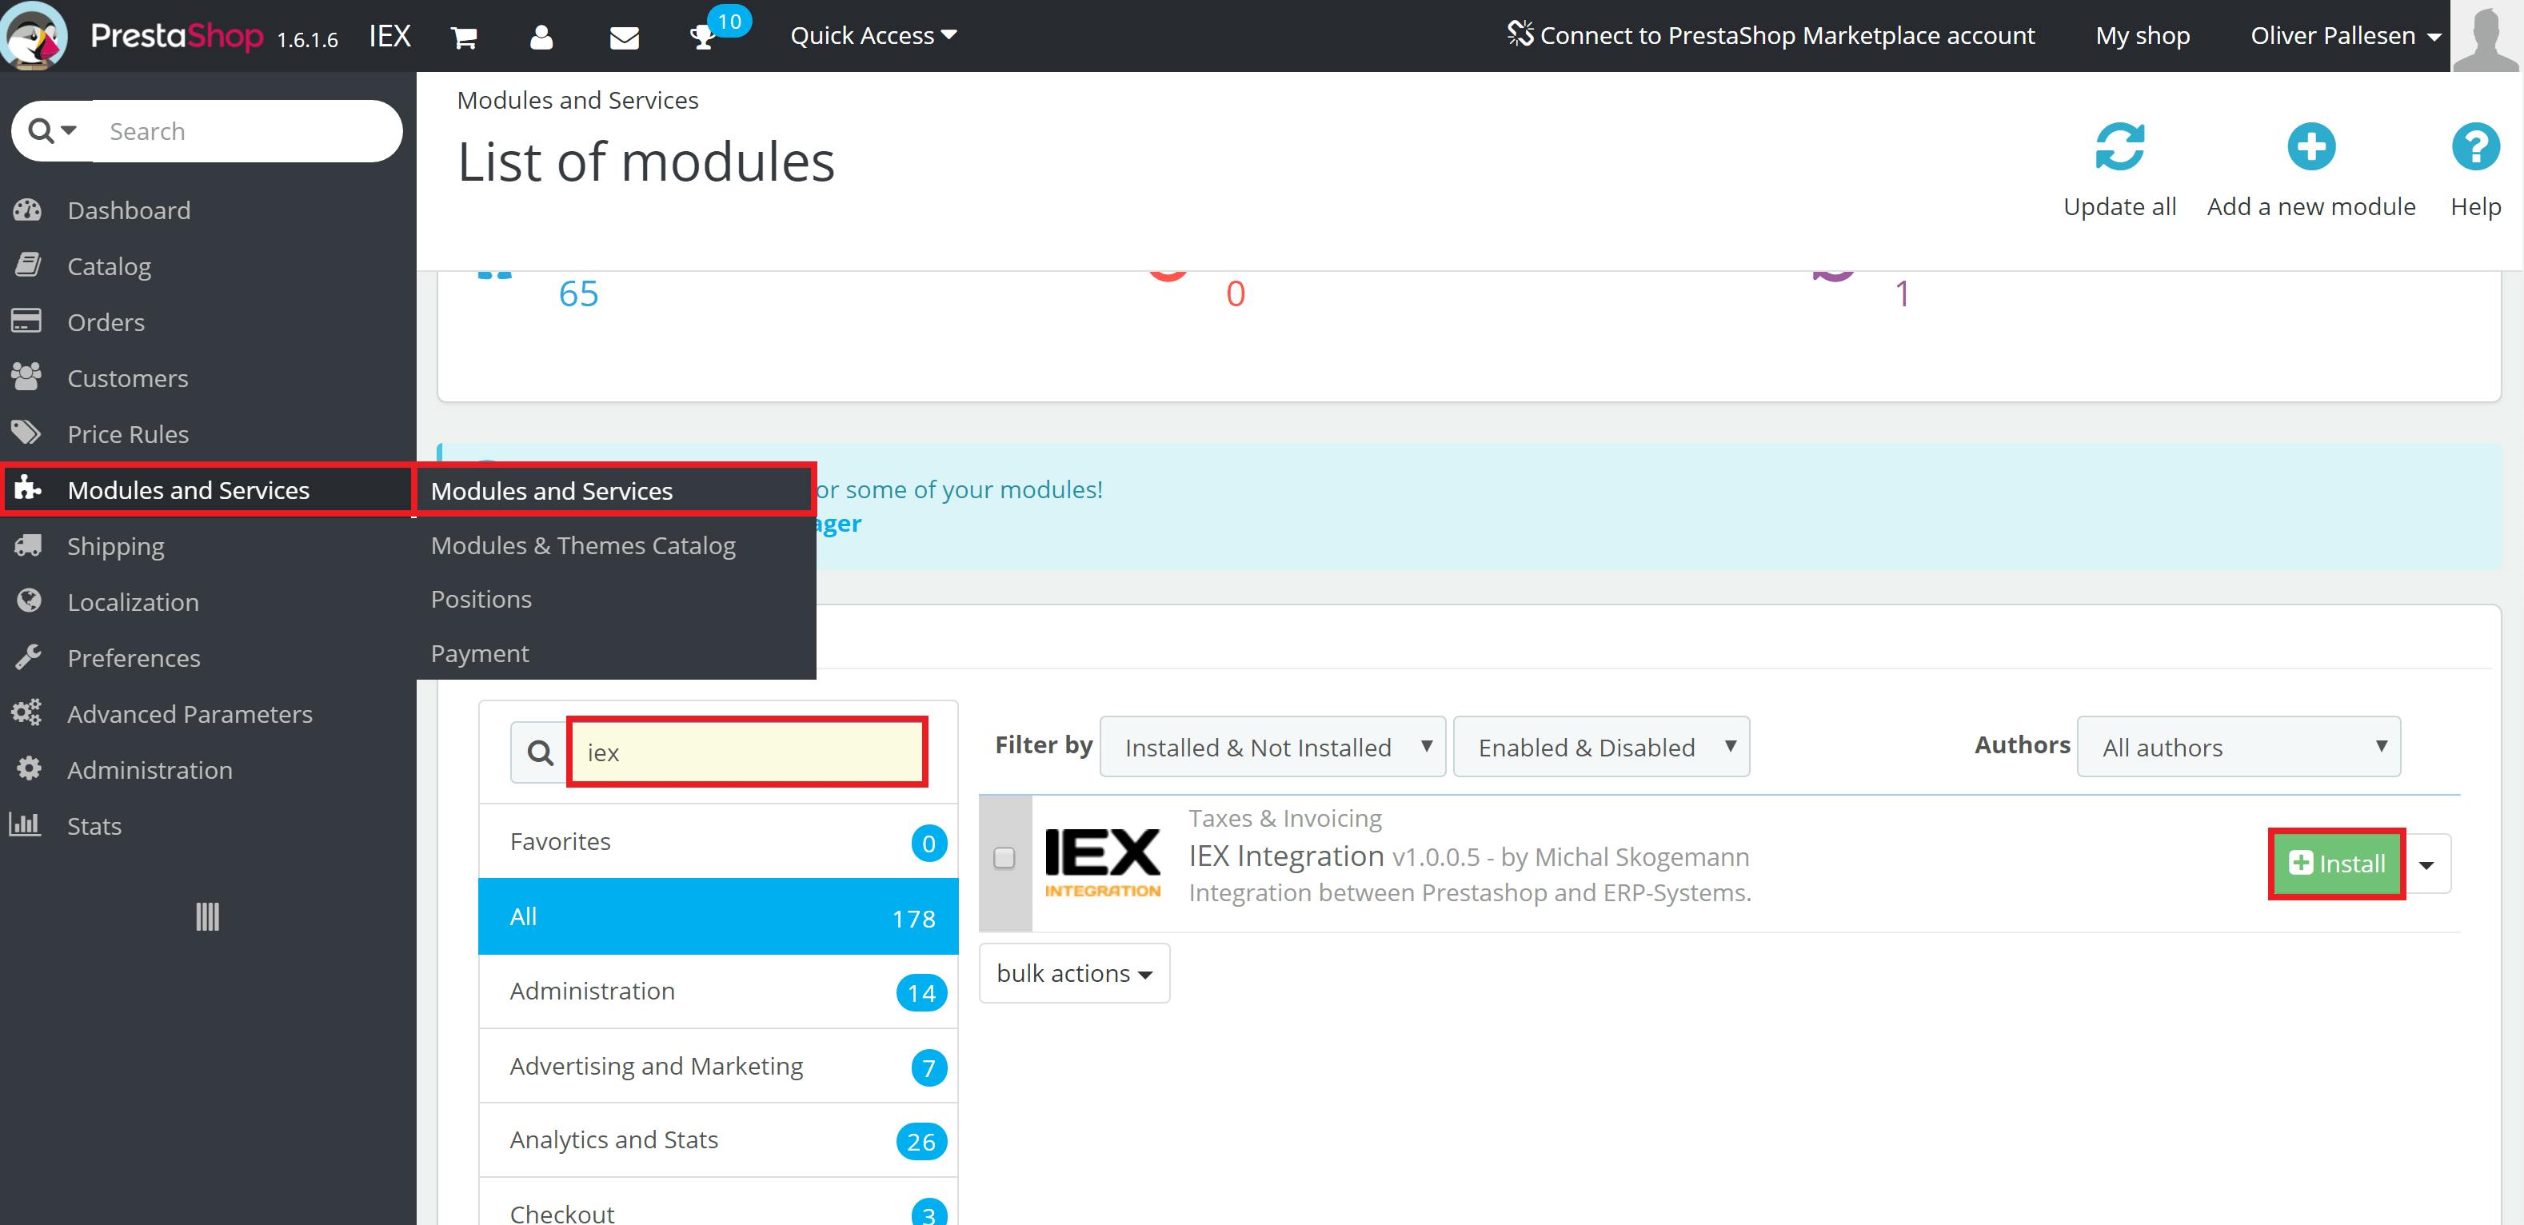Click the Administration gear icon
Viewport: 2524px width, 1225px height.
coord(30,768)
